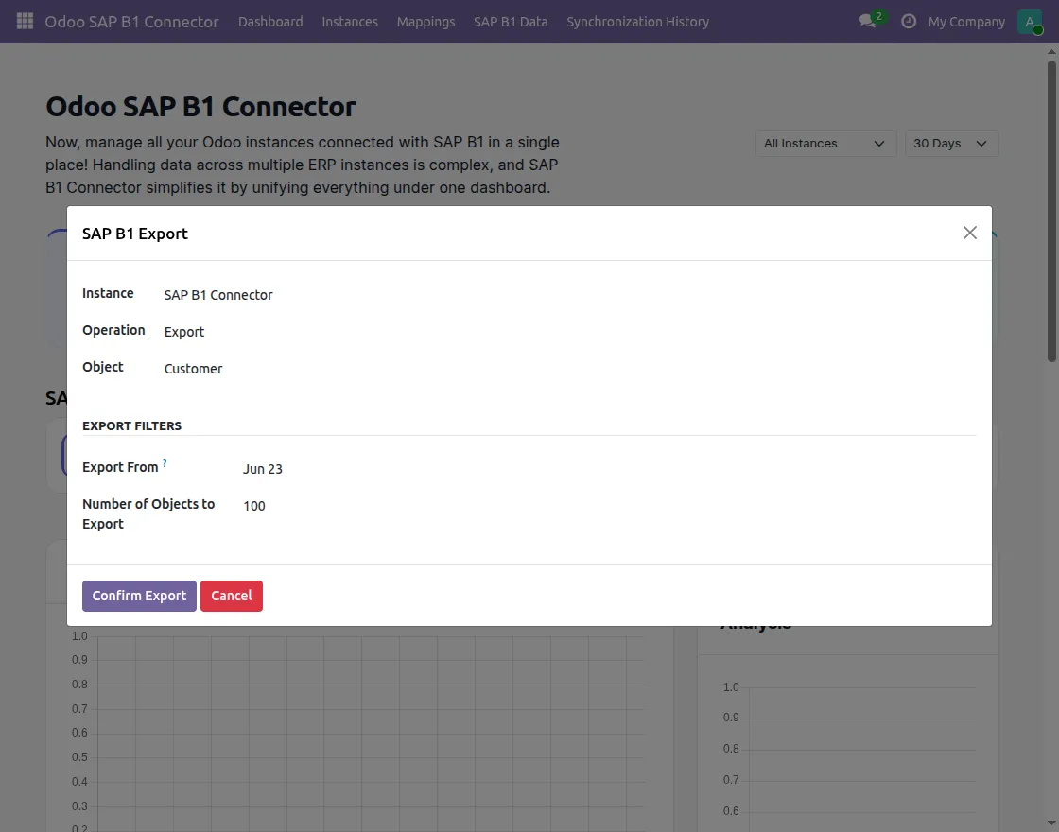This screenshot has width=1059, height=832.
Task: Expand the 30 Days period dropdown
Action: [951, 143]
